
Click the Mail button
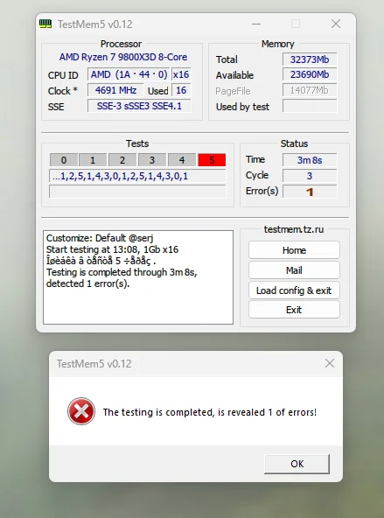(x=294, y=270)
